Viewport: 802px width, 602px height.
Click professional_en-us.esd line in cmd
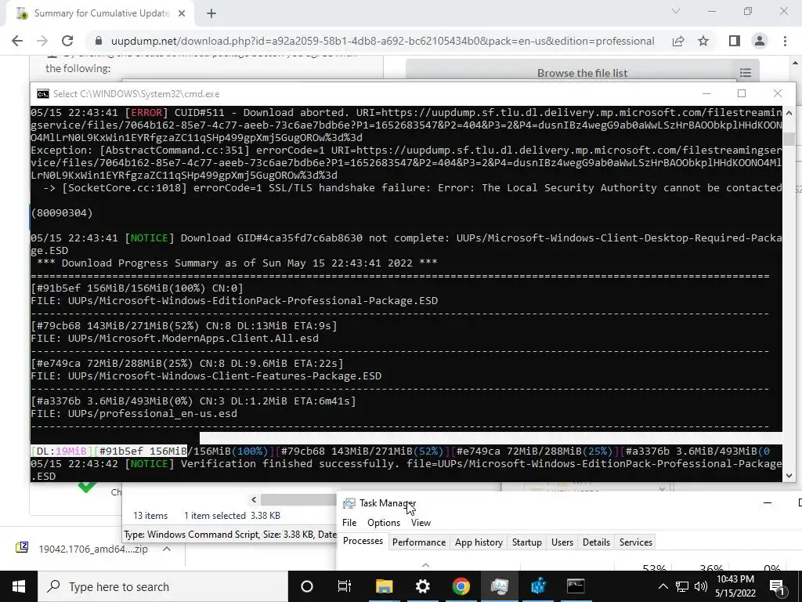pos(134,414)
